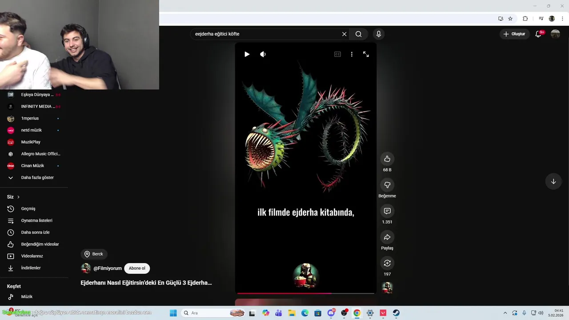
Task: Open Chrome profile avatar
Action: pos(552,19)
